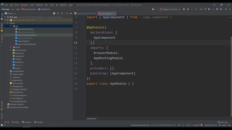The image size is (232, 130).
Task: Open the File menu
Action: [7, 5]
